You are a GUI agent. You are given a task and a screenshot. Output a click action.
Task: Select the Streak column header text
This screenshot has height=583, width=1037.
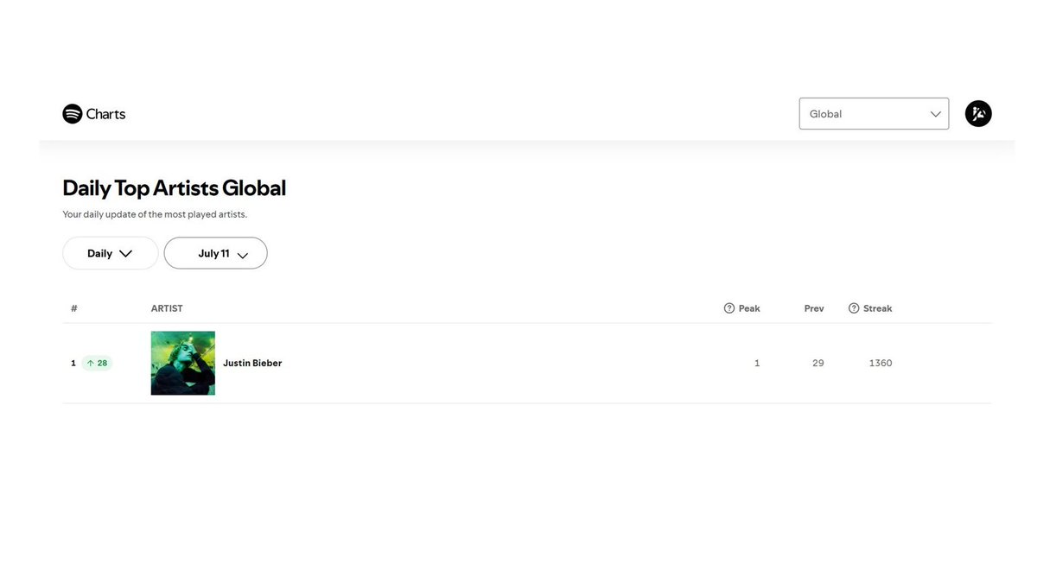pos(878,308)
